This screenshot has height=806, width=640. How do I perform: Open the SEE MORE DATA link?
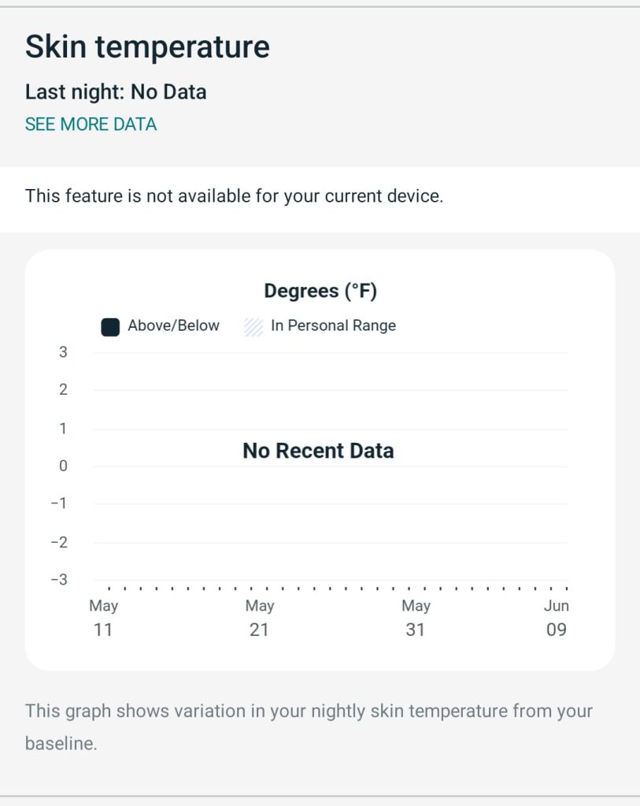91,124
